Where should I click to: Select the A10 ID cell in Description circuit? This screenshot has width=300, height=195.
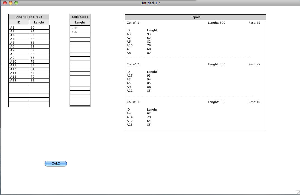19,61
